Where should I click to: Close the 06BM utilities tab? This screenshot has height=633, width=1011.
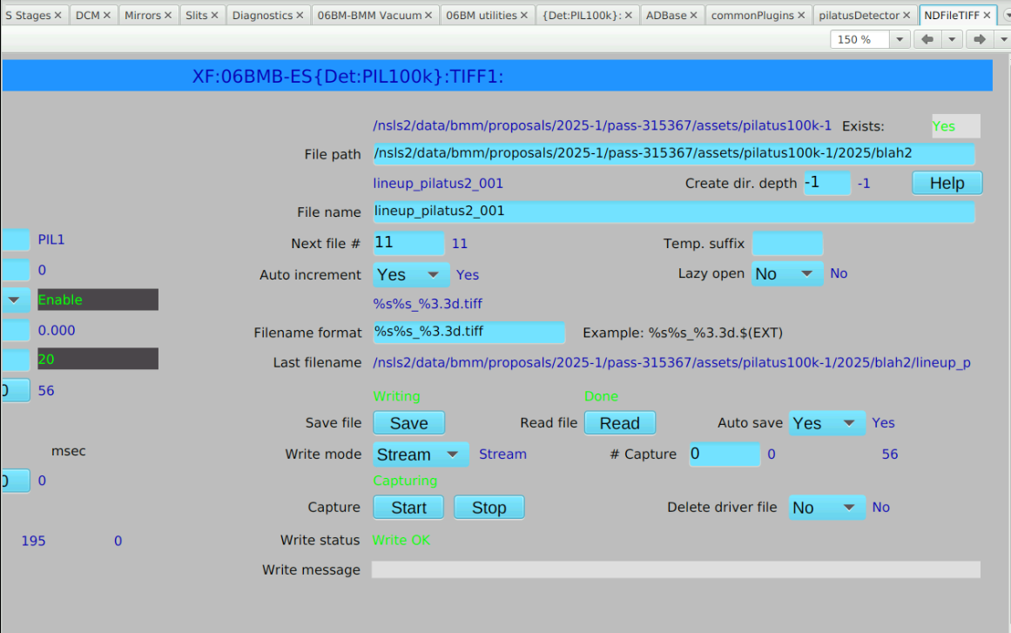tap(523, 15)
